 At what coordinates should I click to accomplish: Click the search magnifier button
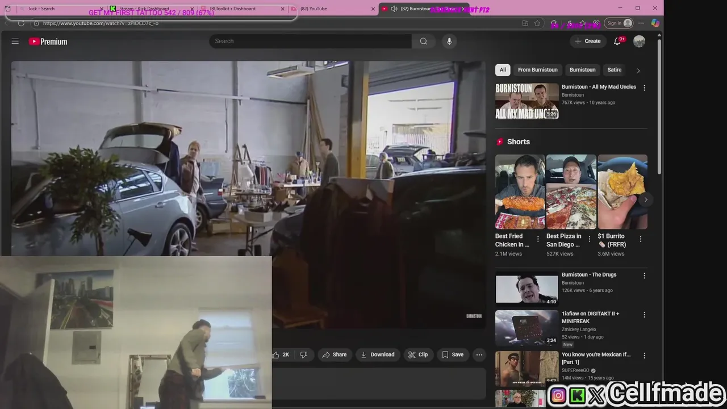[424, 41]
